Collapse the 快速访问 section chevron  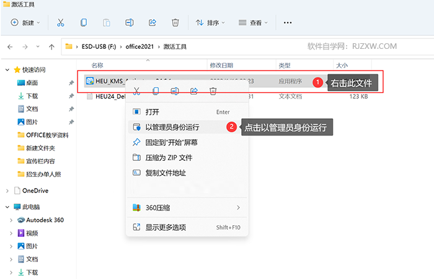point(7,70)
